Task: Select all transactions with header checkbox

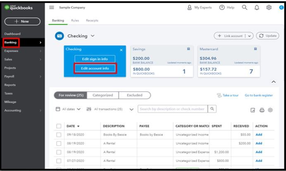Action: [59, 126]
